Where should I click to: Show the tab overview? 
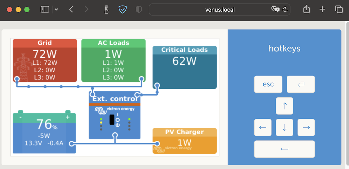pos(339,9)
